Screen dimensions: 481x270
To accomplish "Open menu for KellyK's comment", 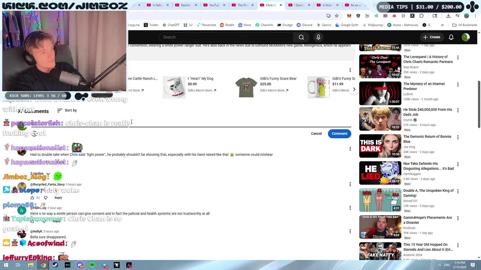I will pos(350,231).
